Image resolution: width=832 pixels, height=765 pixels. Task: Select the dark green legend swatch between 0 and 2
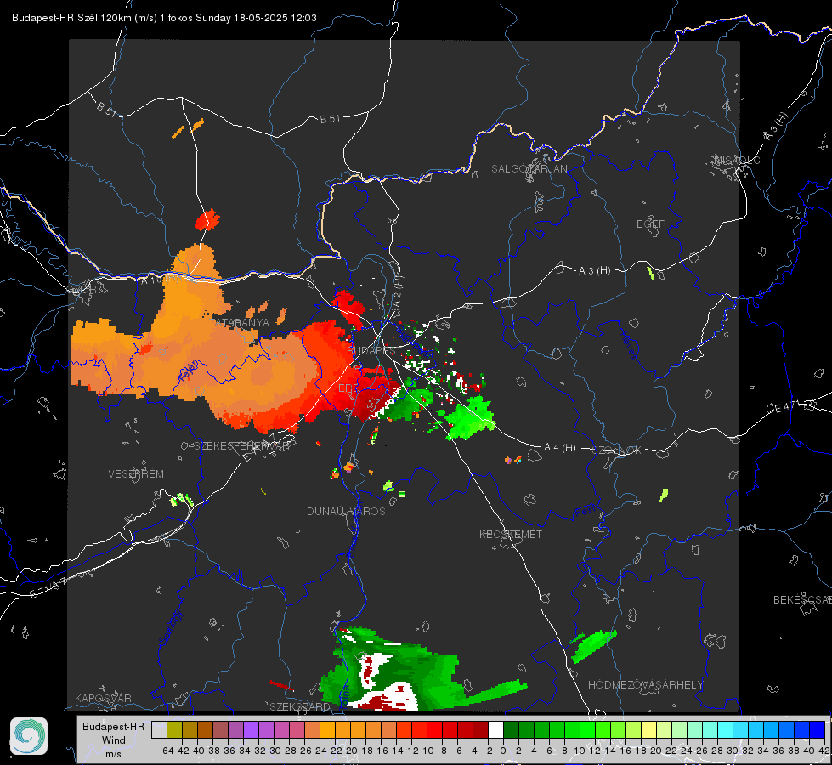pos(511,730)
